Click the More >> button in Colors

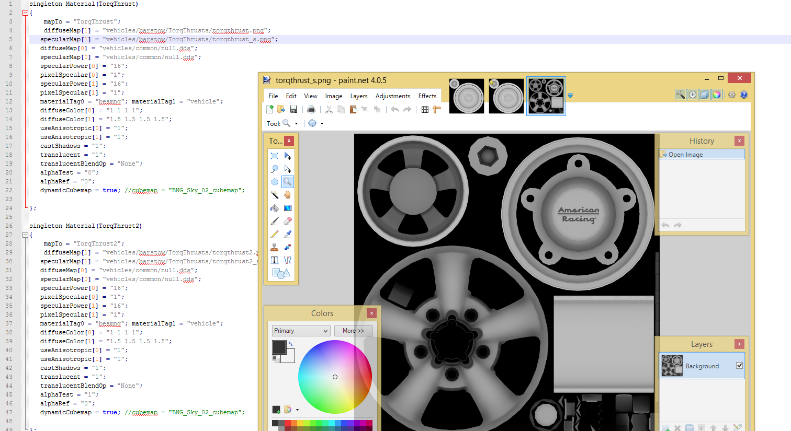click(353, 331)
